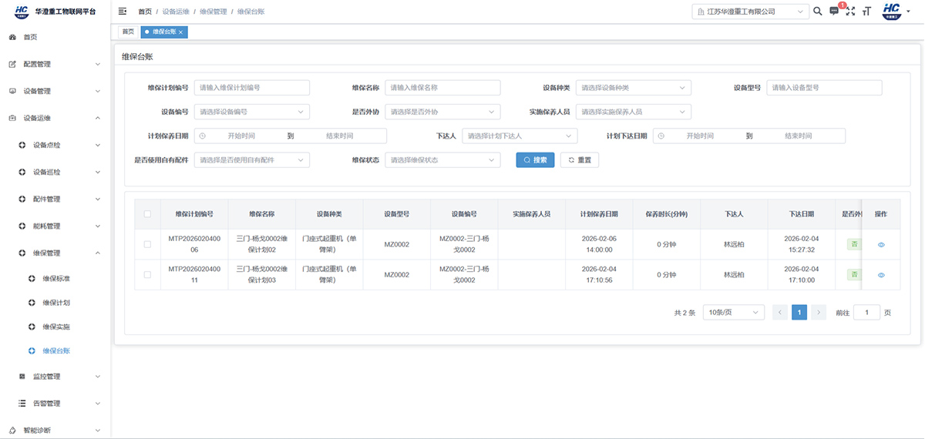Screen dimensions: 925x439
Task: Go to pagination page 1
Action: (799, 312)
